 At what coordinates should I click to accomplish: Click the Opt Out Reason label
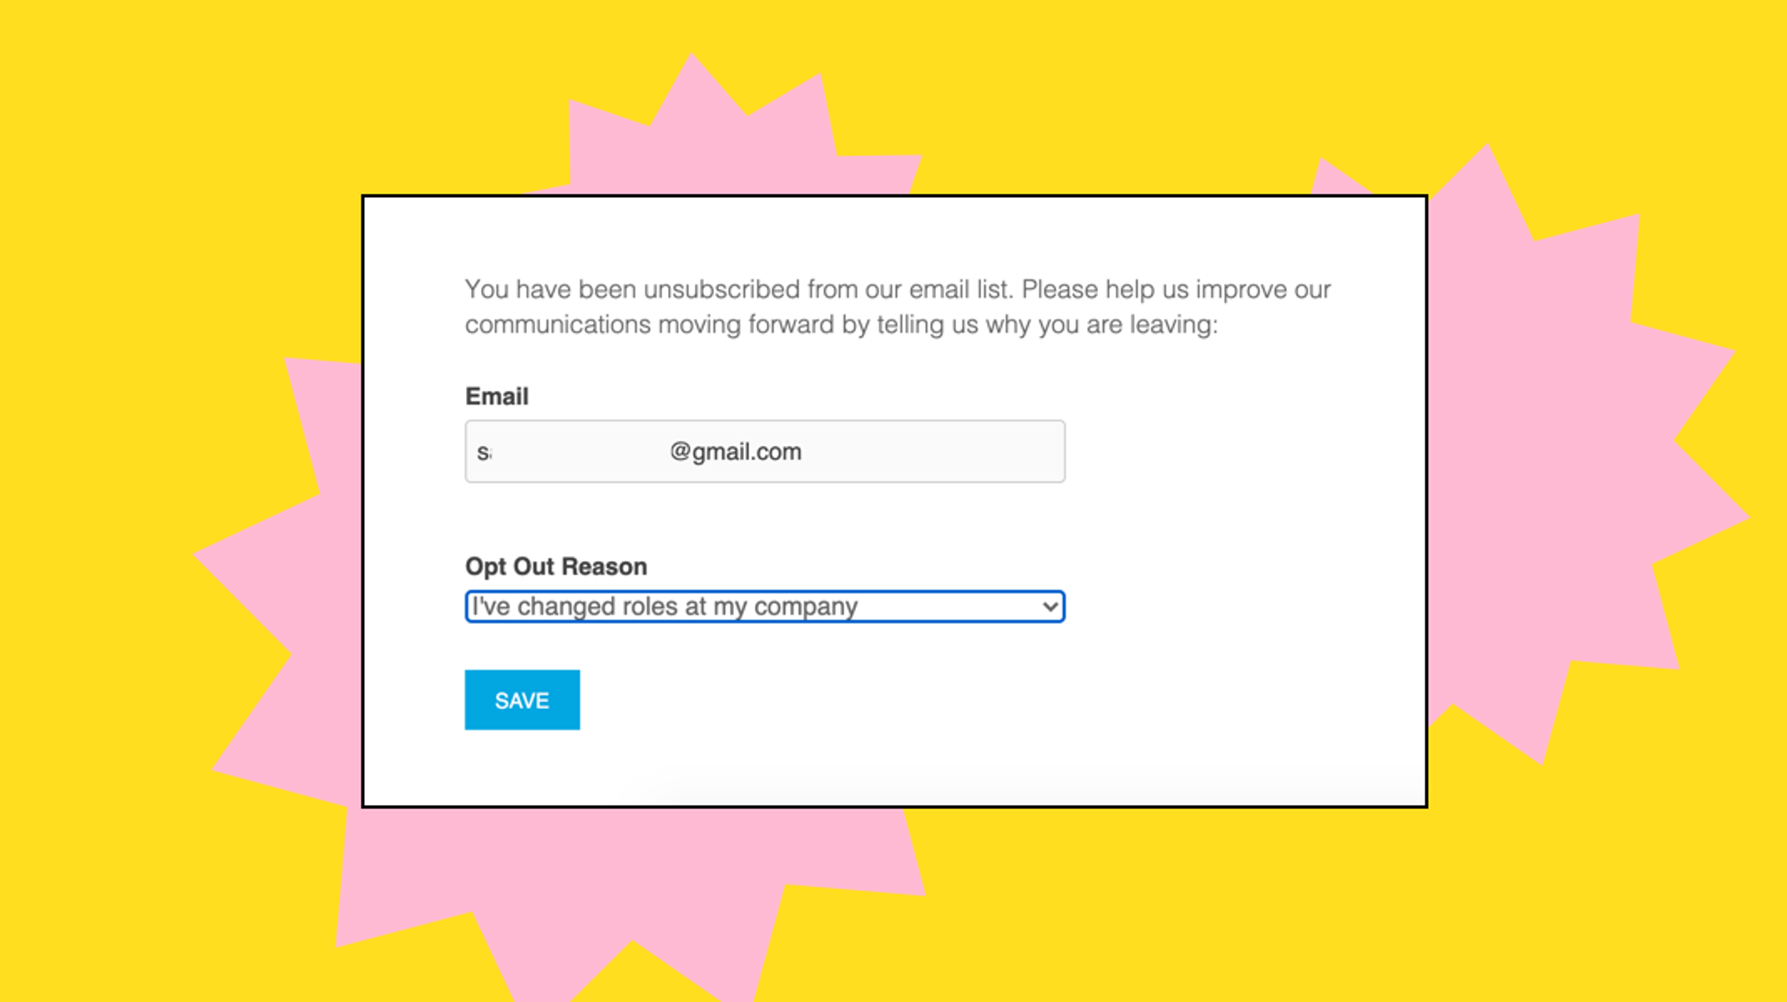556,566
